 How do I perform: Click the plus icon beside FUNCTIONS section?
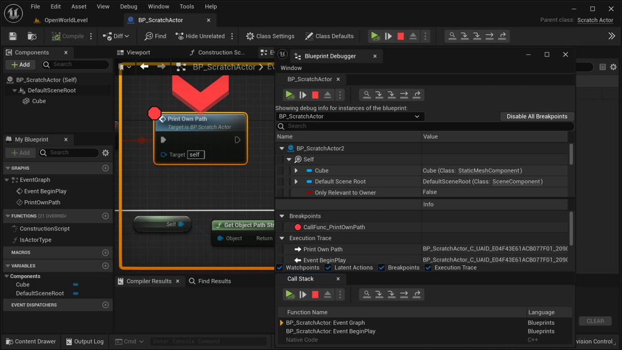click(105, 216)
